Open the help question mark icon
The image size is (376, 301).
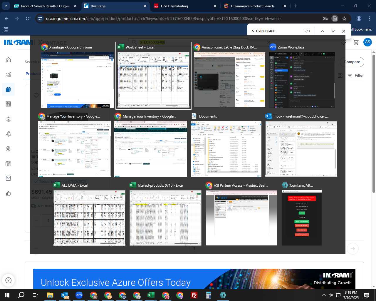9,280
